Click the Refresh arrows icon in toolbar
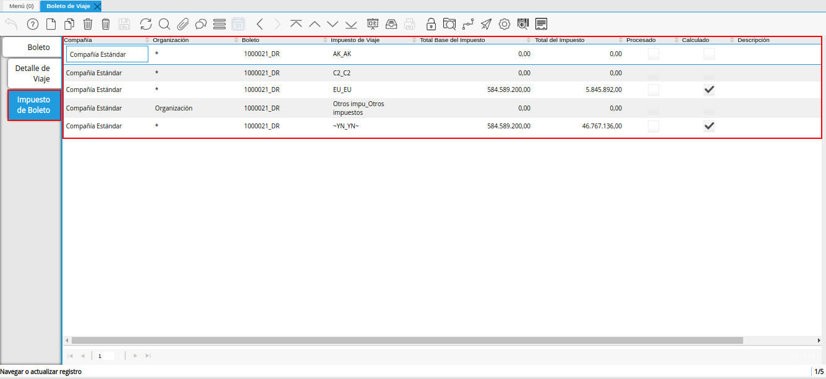This screenshot has width=826, height=379. pos(146,24)
